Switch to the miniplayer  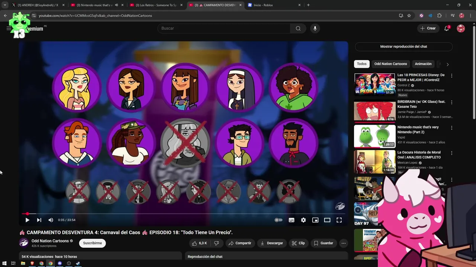click(315, 220)
